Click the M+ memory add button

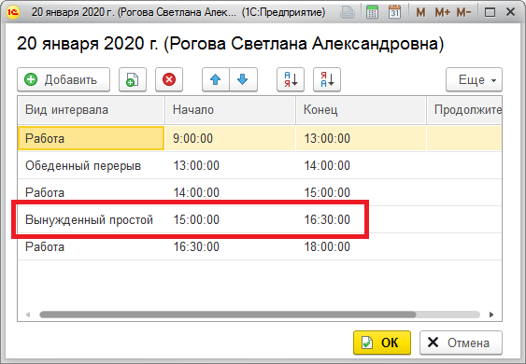click(442, 13)
